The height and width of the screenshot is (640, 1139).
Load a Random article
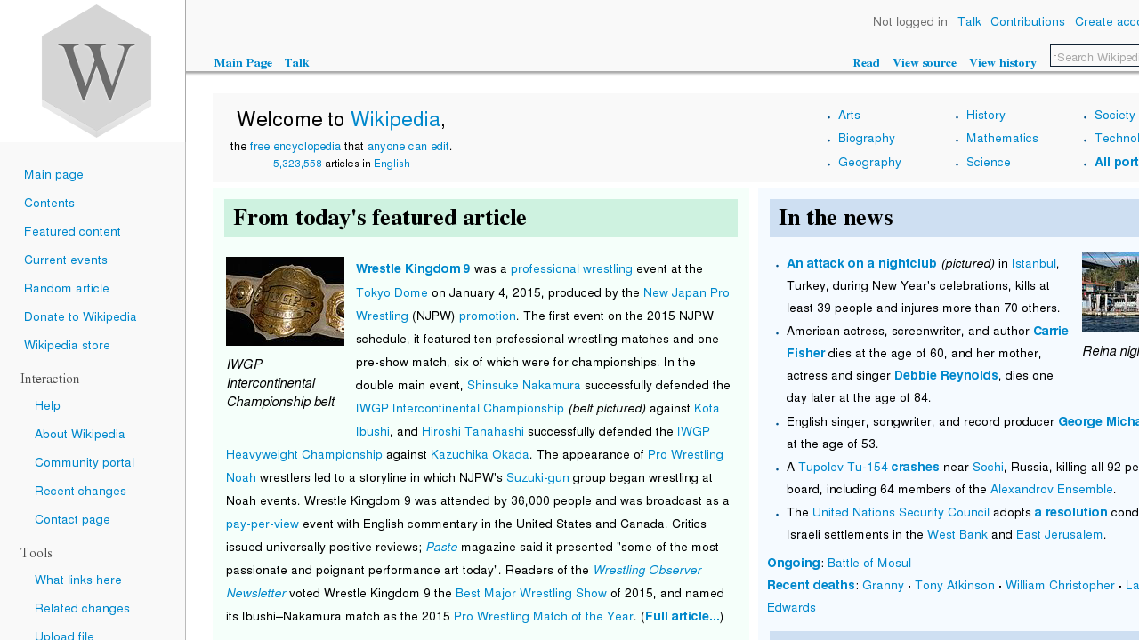pyautogui.click(x=67, y=289)
